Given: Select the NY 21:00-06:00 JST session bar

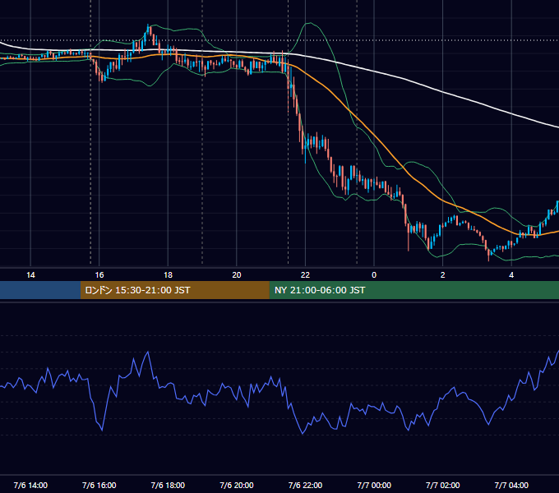Looking at the screenshot, I should pos(413,290).
